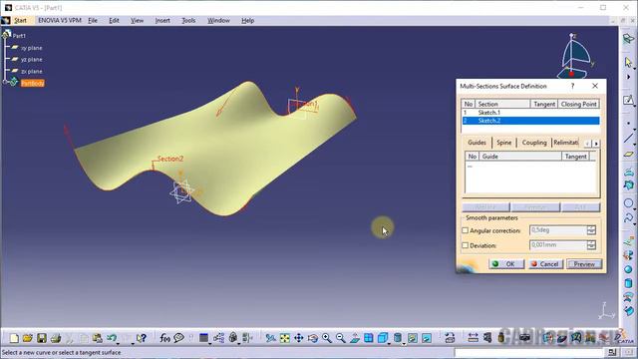Enable the Angular correction checkbox
Viewport: 638px width, 359px height.
tap(466, 230)
